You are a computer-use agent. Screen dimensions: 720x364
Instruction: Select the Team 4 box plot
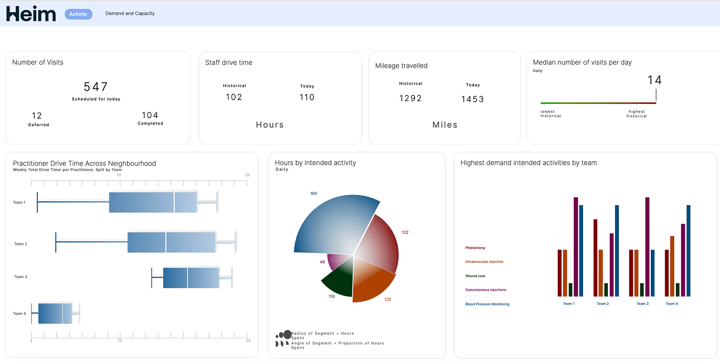click(x=55, y=313)
